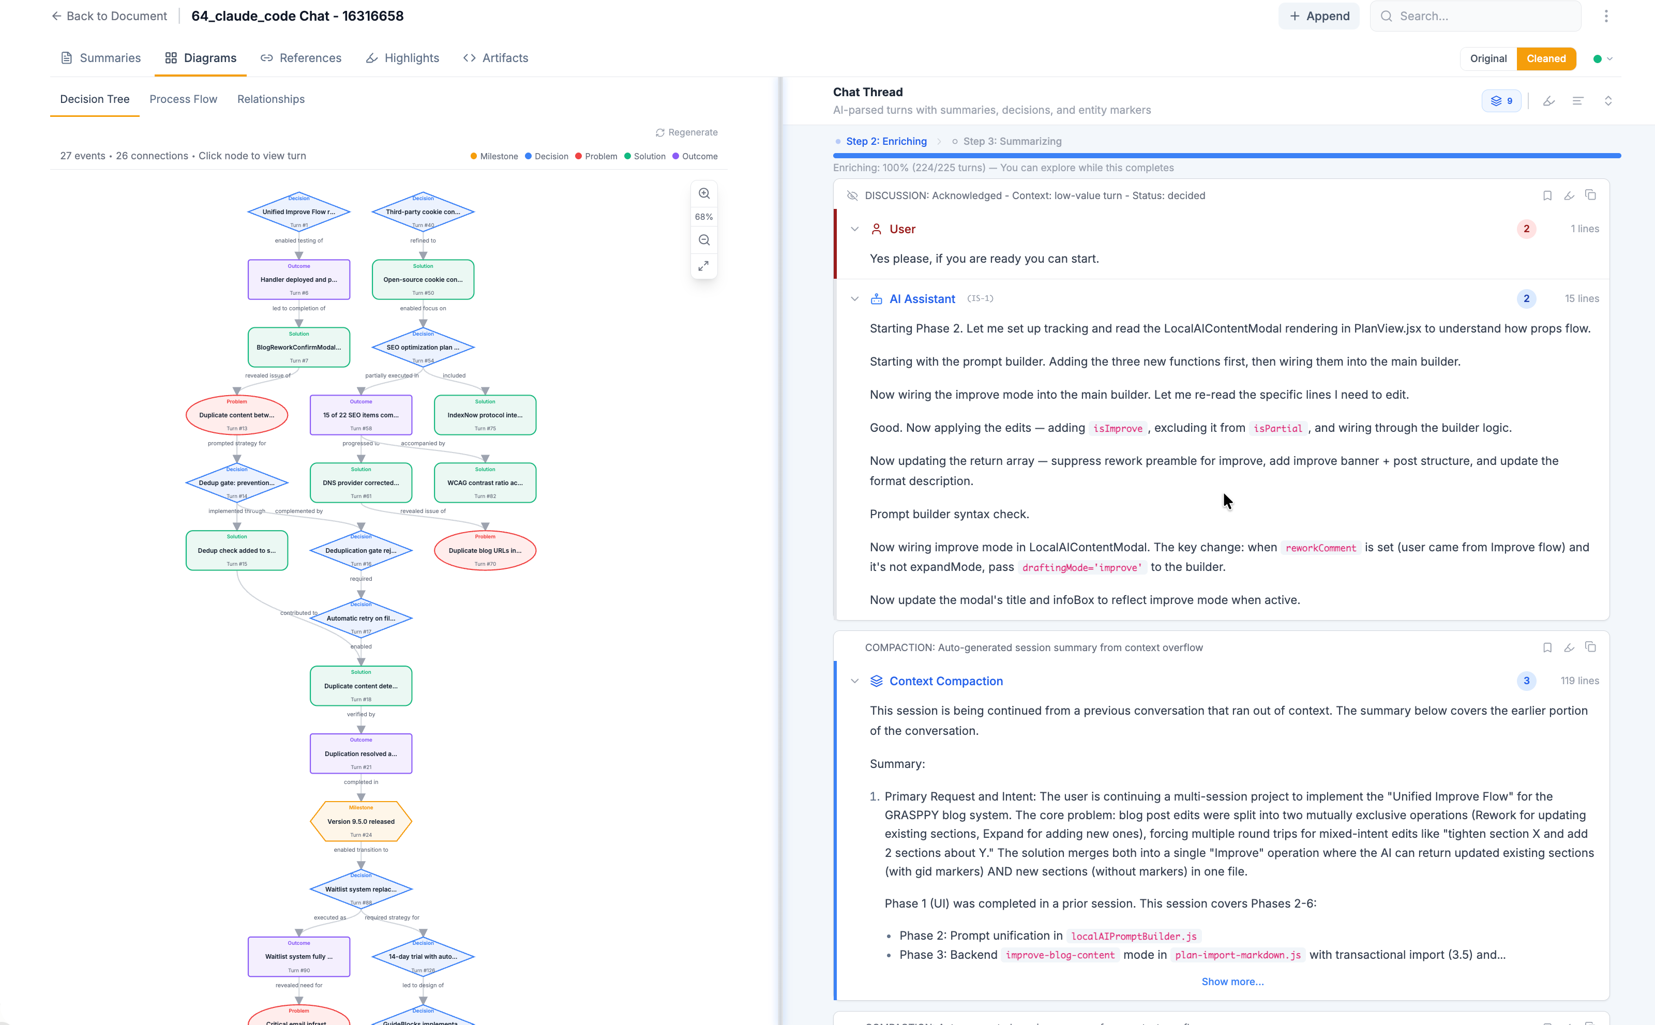This screenshot has width=1655, height=1025.
Task: Toggle Outcome legend filter
Action: [x=695, y=157]
